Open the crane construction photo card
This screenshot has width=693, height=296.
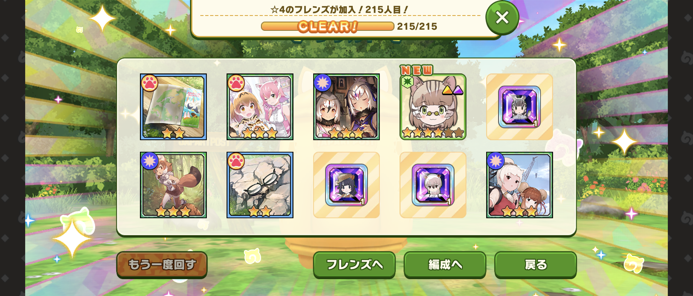tap(519, 185)
